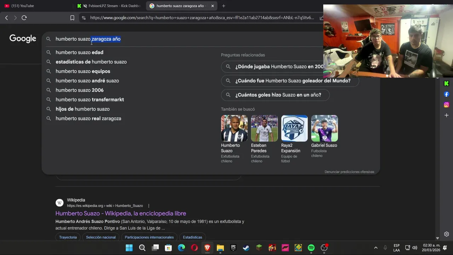Click the Selección nacional sitelink chip
The height and width of the screenshot is (255, 453).
101,237
